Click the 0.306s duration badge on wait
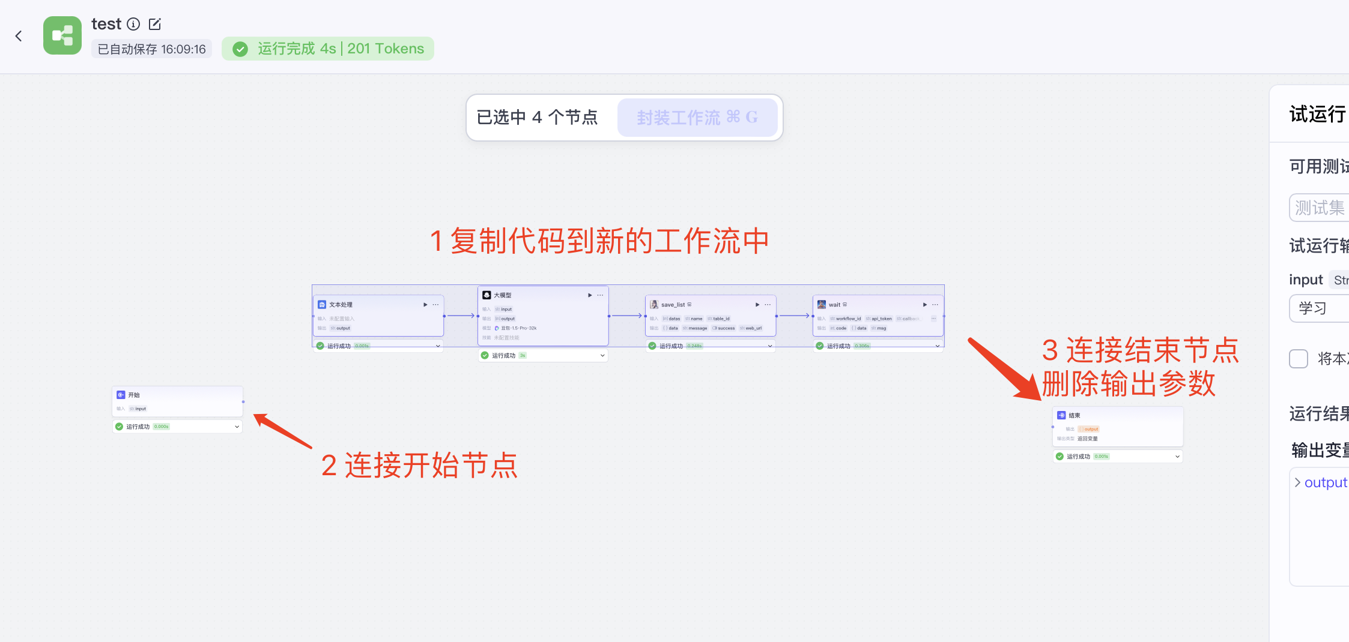The height and width of the screenshot is (642, 1349). click(x=862, y=346)
